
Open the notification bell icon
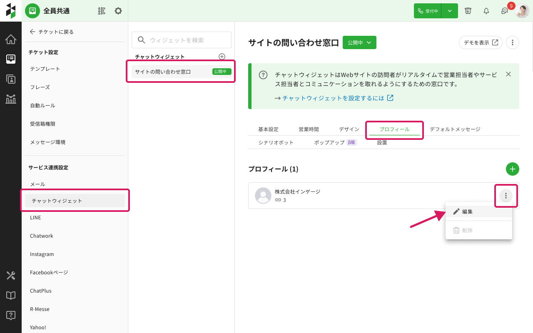click(486, 11)
